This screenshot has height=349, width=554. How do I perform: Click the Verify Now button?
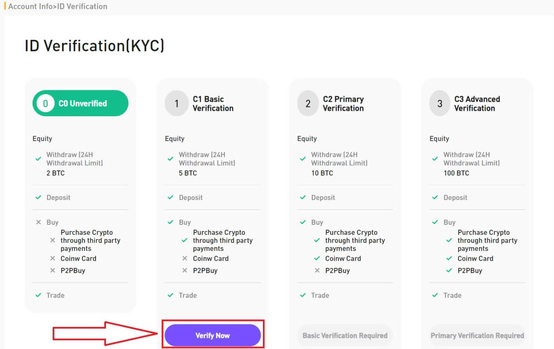213,336
